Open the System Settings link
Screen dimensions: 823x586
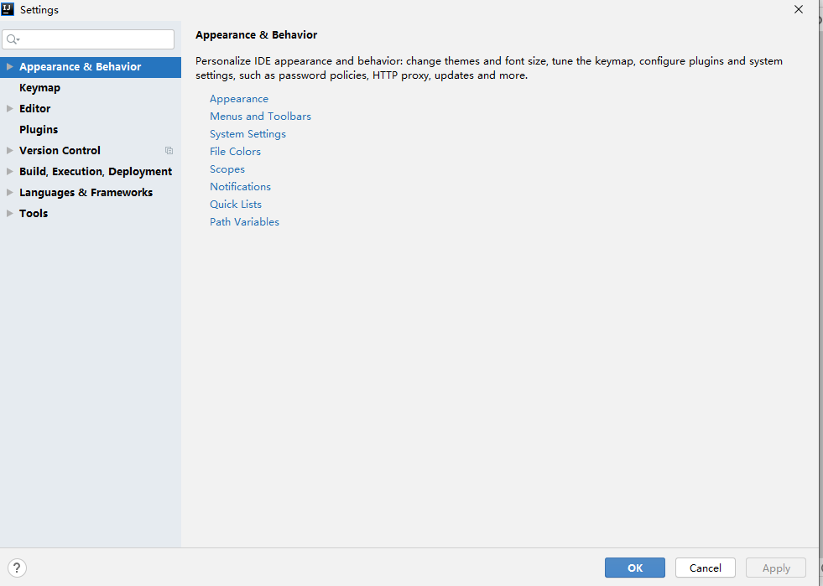click(x=247, y=134)
